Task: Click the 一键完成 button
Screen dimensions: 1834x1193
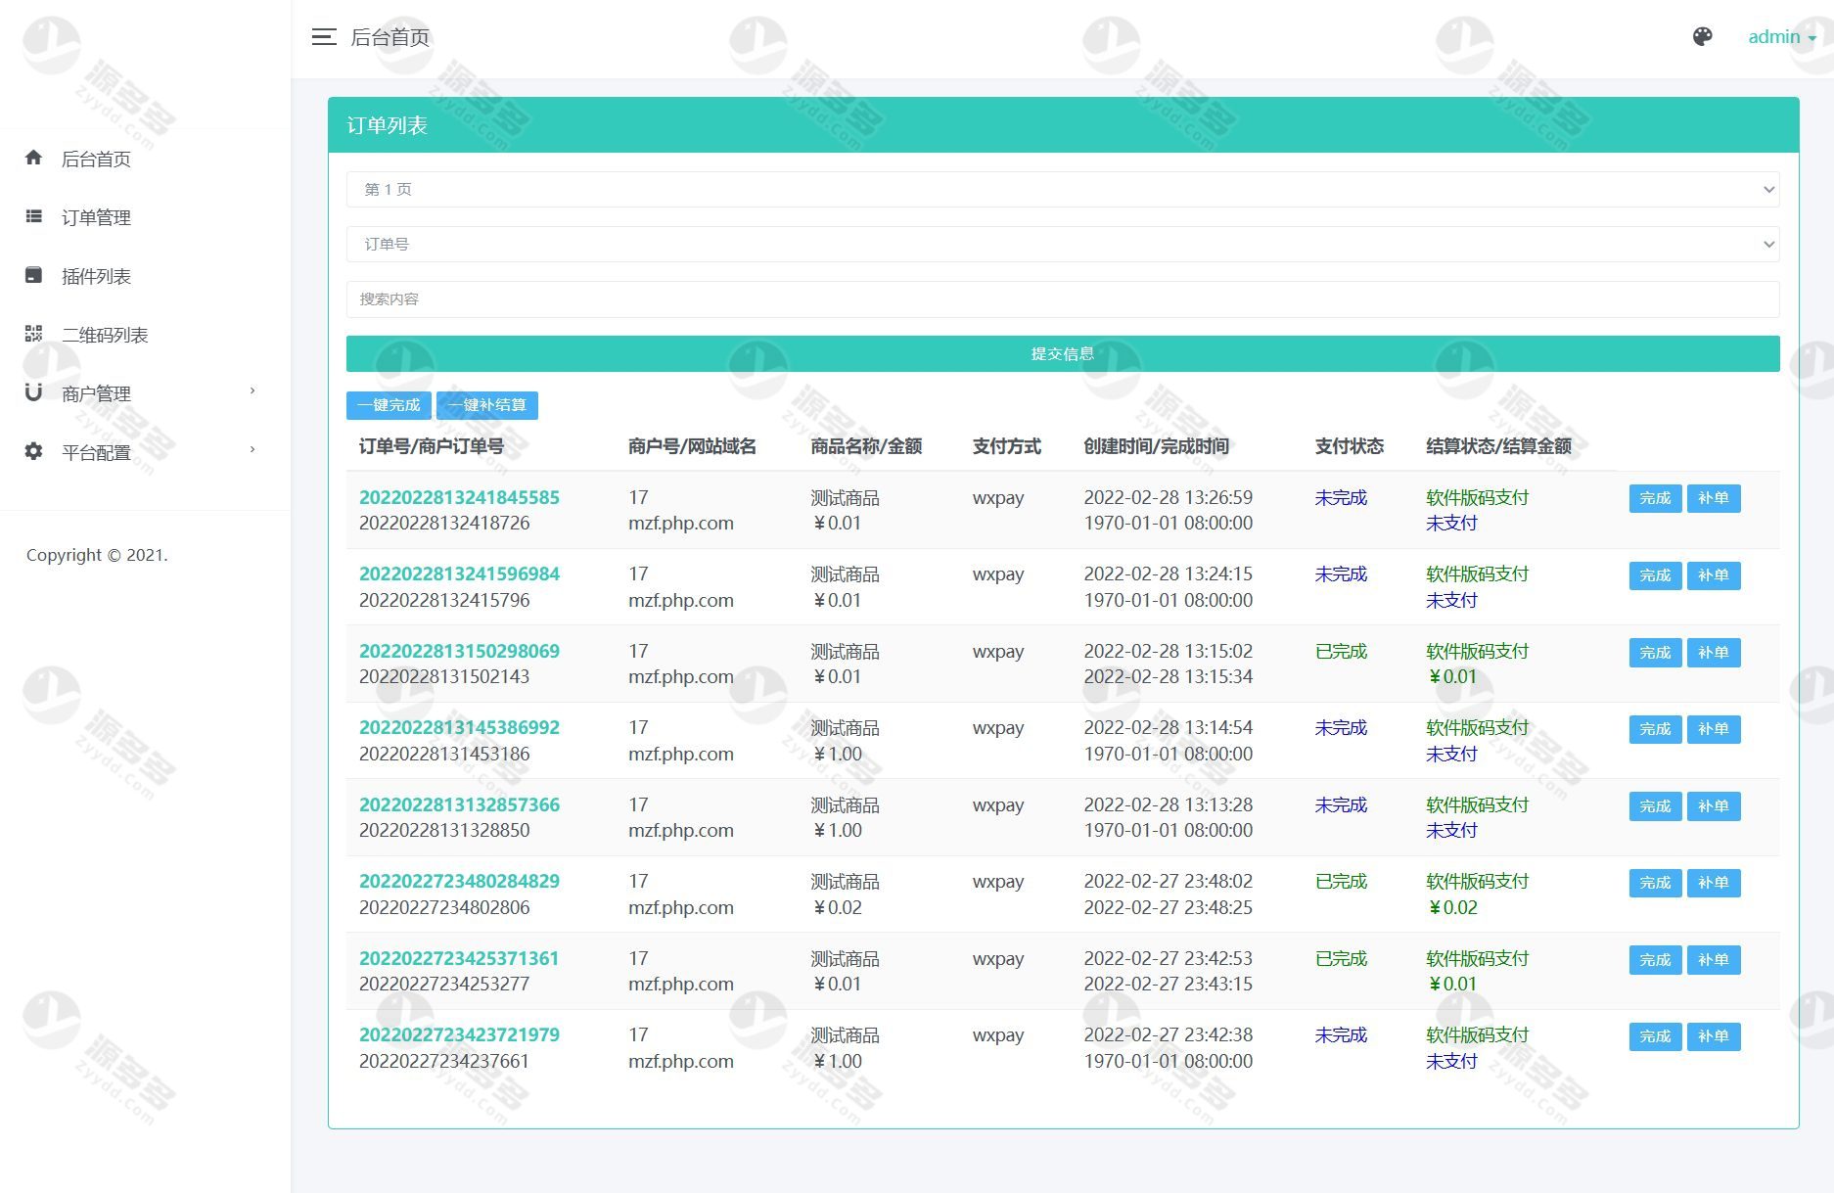Action: point(390,405)
